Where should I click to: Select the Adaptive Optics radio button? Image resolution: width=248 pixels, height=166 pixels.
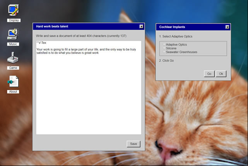click(x=164, y=44)
